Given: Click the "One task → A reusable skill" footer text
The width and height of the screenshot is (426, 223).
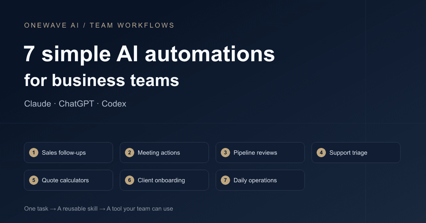Looking at the screenshot, I should pyautogui.click(x=61, y=208).
